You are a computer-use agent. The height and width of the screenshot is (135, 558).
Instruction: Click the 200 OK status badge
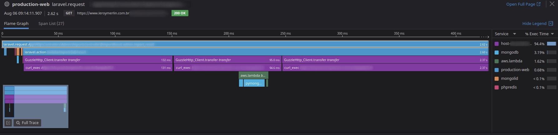point(180,13)
